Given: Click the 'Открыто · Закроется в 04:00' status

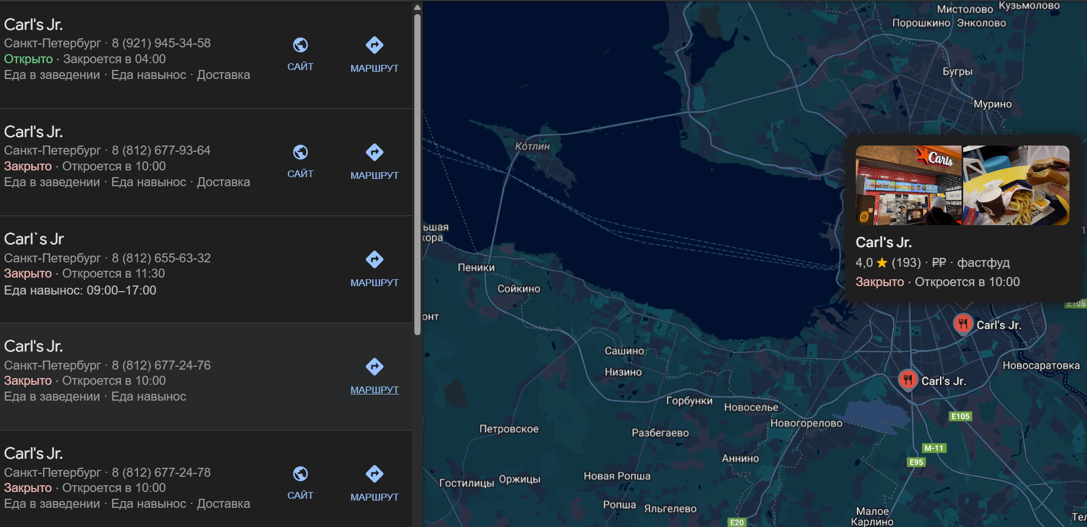Looking at the screenshot, I should click(x=85, y=59).
